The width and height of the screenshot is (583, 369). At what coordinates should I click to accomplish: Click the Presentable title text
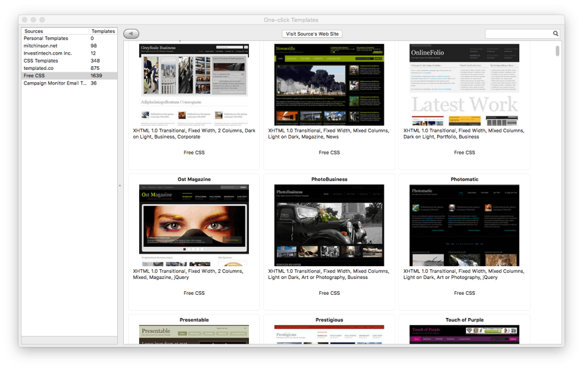click(194, 320)
